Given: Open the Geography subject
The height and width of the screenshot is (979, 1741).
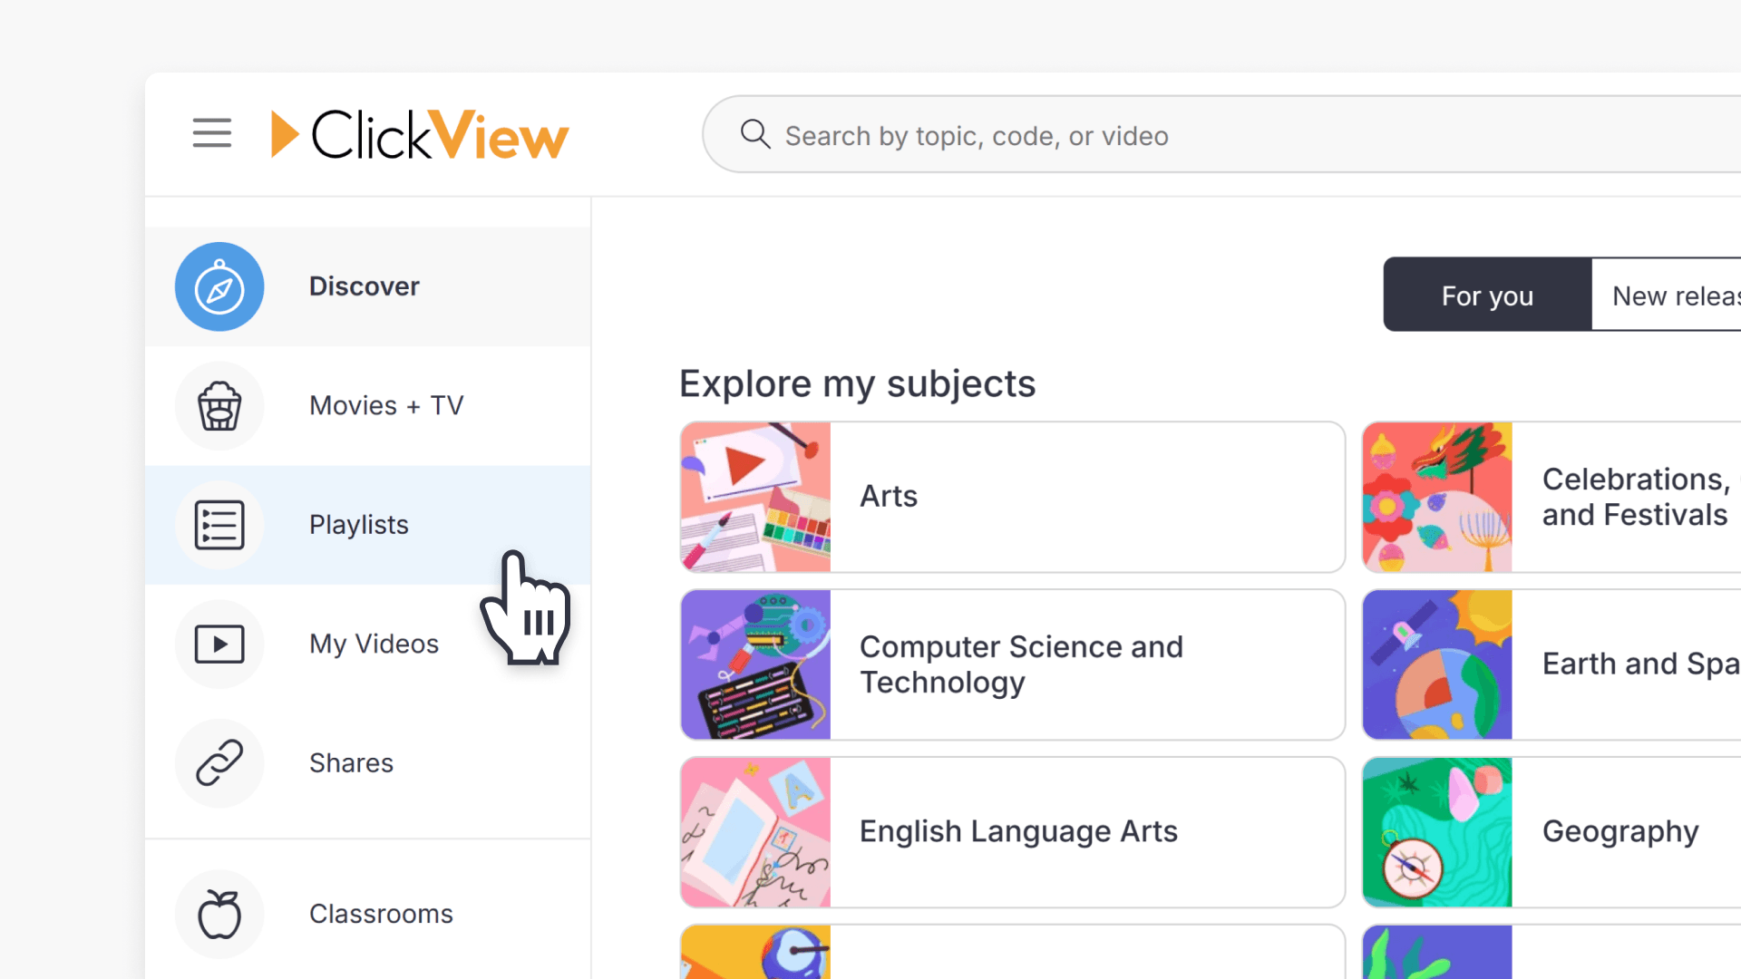Looking at the screenshot, I should click(x=1621, y=831).
